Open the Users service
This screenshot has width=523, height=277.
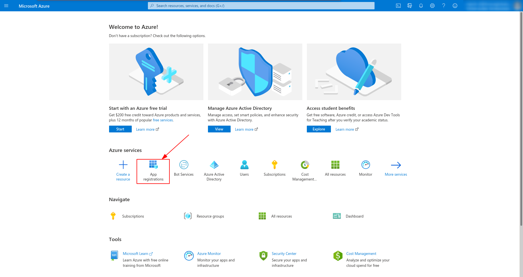click(x=244, y=168)
